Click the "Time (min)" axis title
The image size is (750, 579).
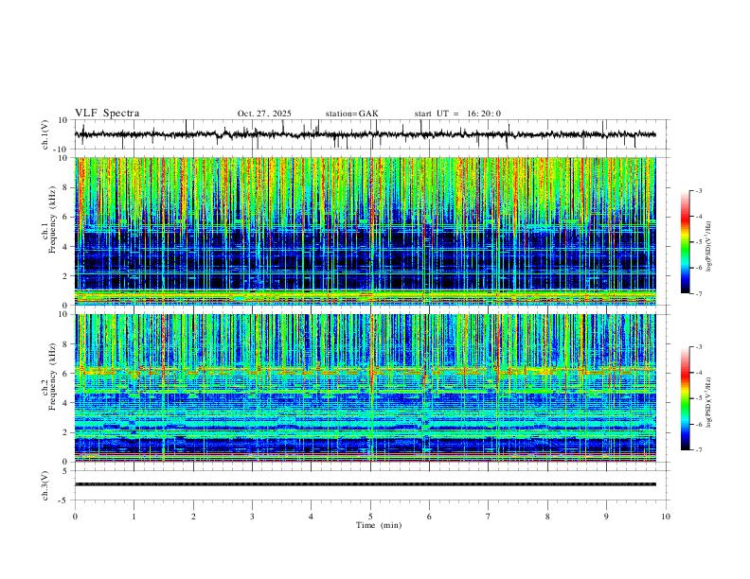pos(379,525)
